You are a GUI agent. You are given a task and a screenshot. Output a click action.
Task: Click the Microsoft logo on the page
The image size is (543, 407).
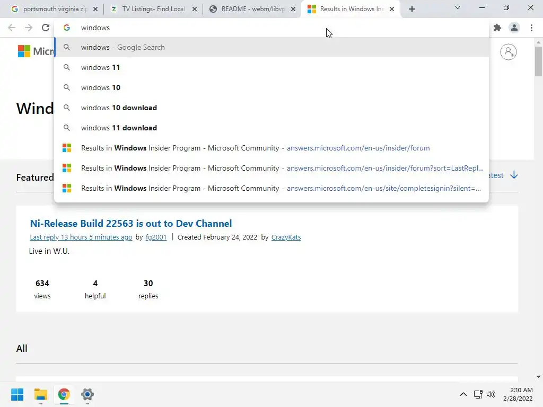(x=36, y=51)
